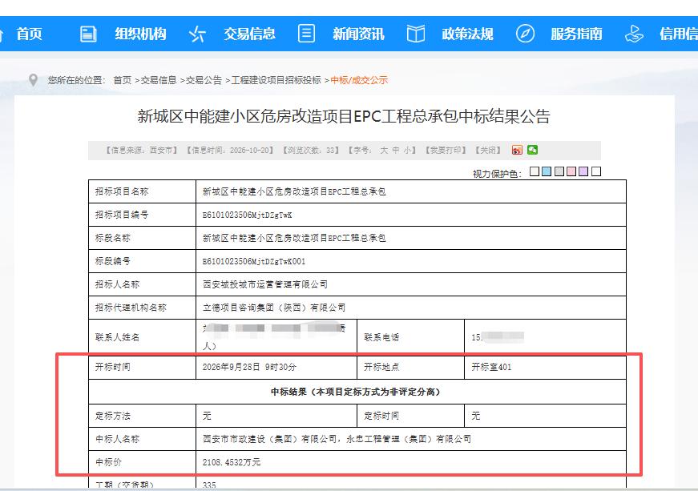Open the 新闻资讯 navigation menu

coord(358,34)
